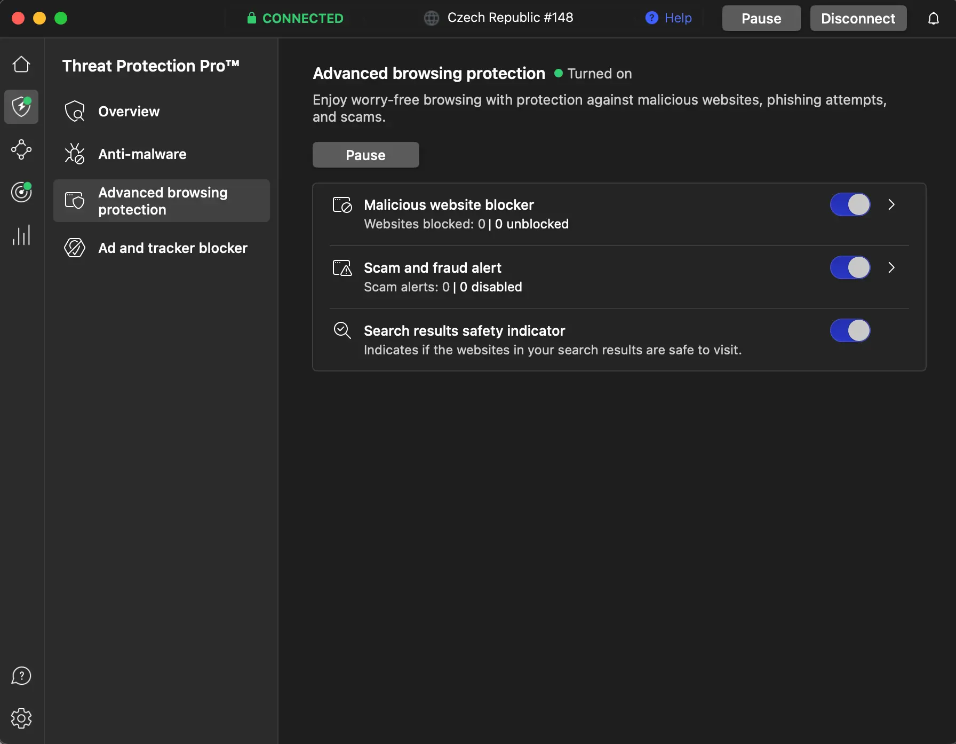Image resolution: width=956 pixels, height=744 pixels.
Task: Go to the Overview section
Action: (129, 112)
